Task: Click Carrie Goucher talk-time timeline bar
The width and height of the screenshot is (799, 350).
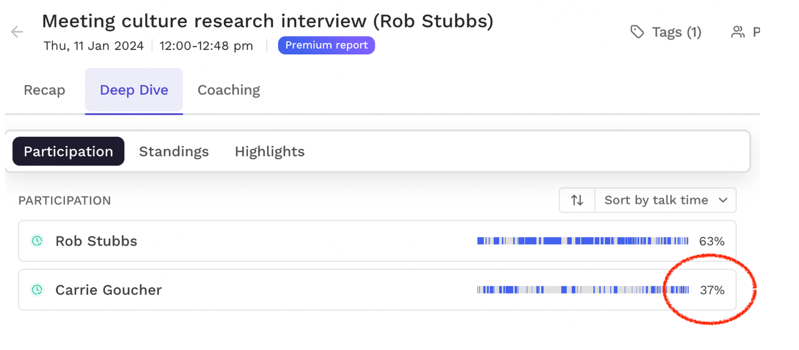Action: pos(583,290)
